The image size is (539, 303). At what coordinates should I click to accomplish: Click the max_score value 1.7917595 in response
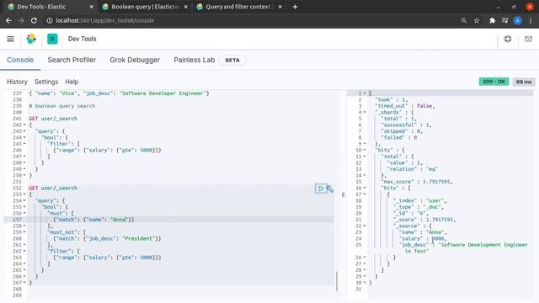438,182
